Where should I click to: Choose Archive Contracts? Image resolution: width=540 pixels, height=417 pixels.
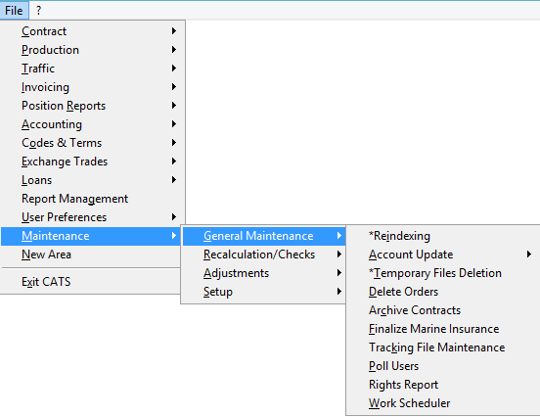point(443,310)
